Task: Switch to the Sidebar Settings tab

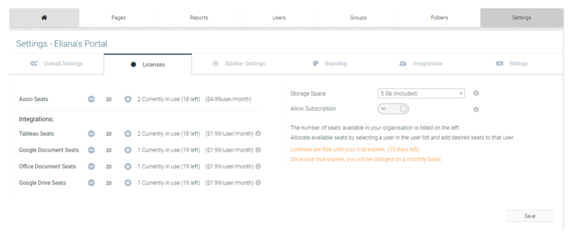Action: pyautogui.click(x=239, y=64)
